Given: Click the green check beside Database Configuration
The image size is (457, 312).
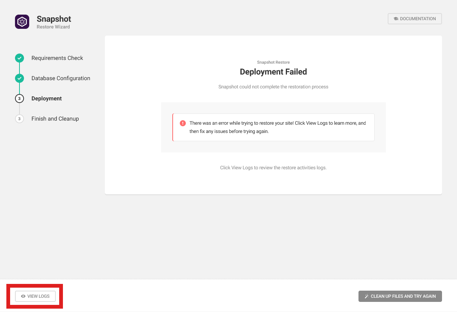Looking at the screenshot, I should [x=19, y=78].
